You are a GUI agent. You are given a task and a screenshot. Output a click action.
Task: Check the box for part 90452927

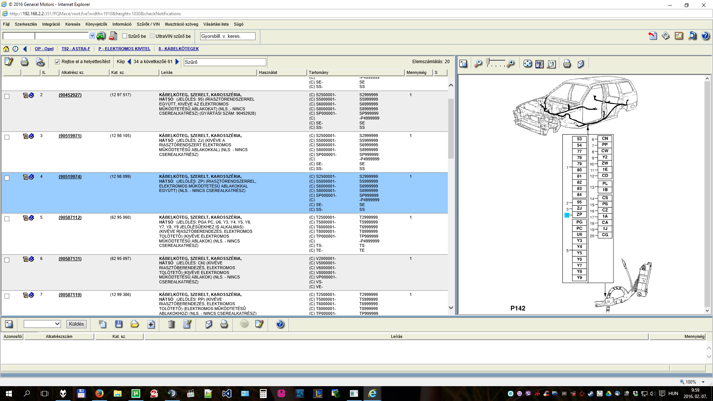point(7,96)
